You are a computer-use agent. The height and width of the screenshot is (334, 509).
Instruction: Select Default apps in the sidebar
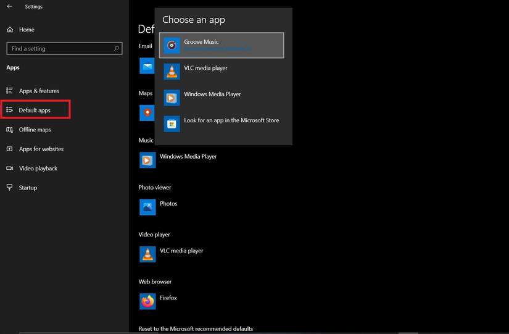(x=35, y=110)
